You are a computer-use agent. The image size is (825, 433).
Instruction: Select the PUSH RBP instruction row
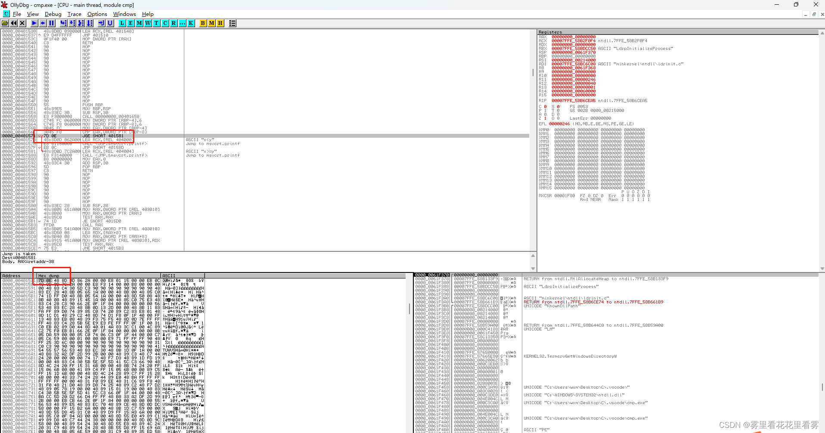265,105
